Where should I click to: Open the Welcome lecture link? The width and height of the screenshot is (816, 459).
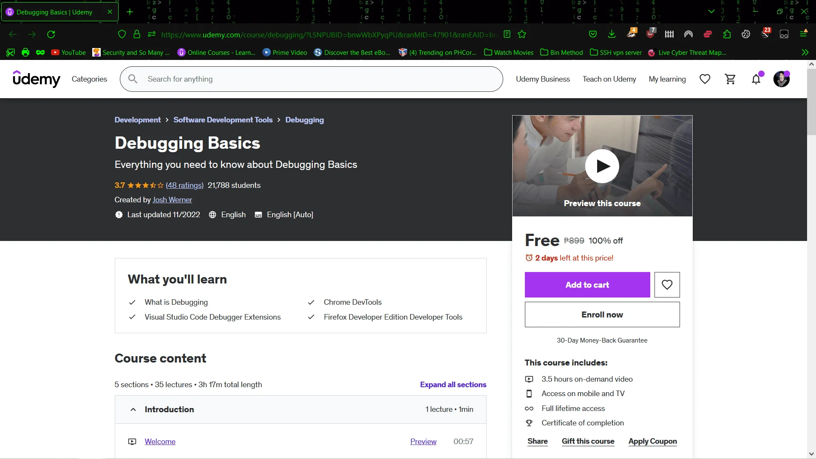160,442
